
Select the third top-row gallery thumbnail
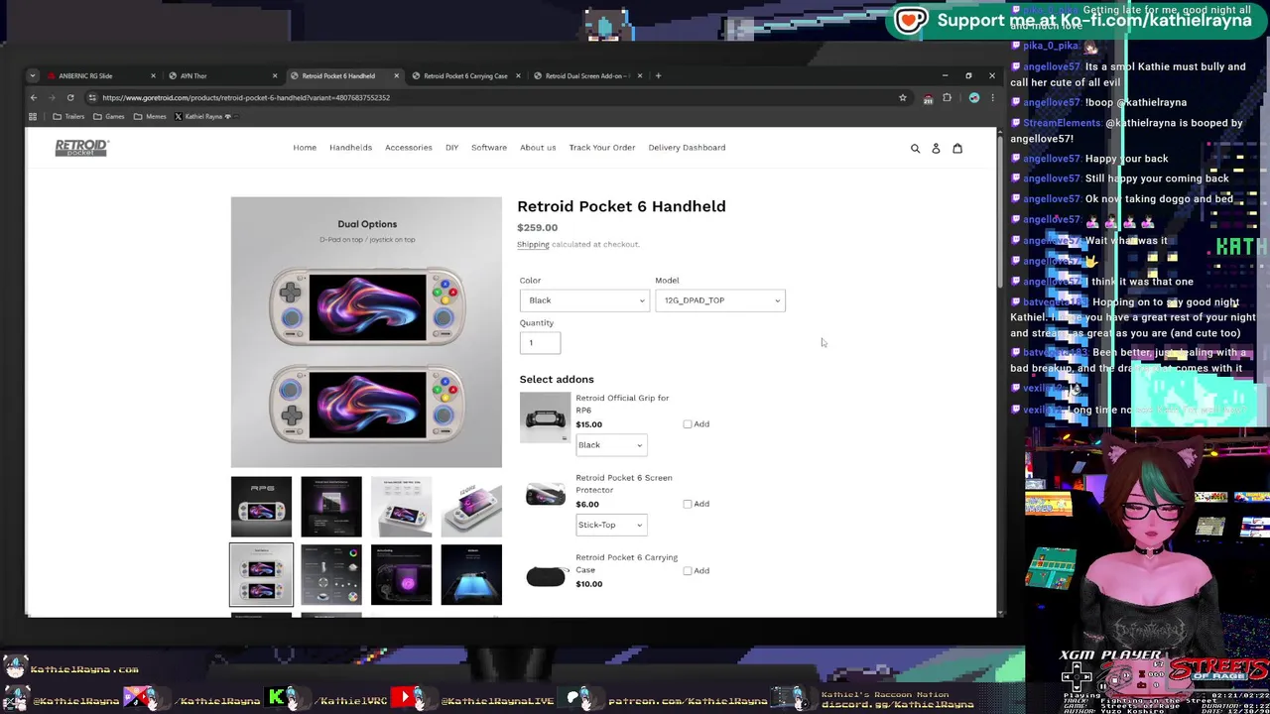click(x=402, y=507)
